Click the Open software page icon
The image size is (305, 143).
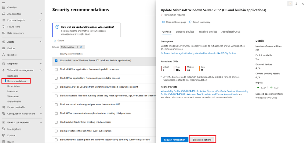point(163,22)
